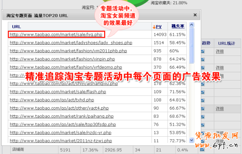Click the trend chart icon in first row
242x154 pixels.
[x=203, y=51]
